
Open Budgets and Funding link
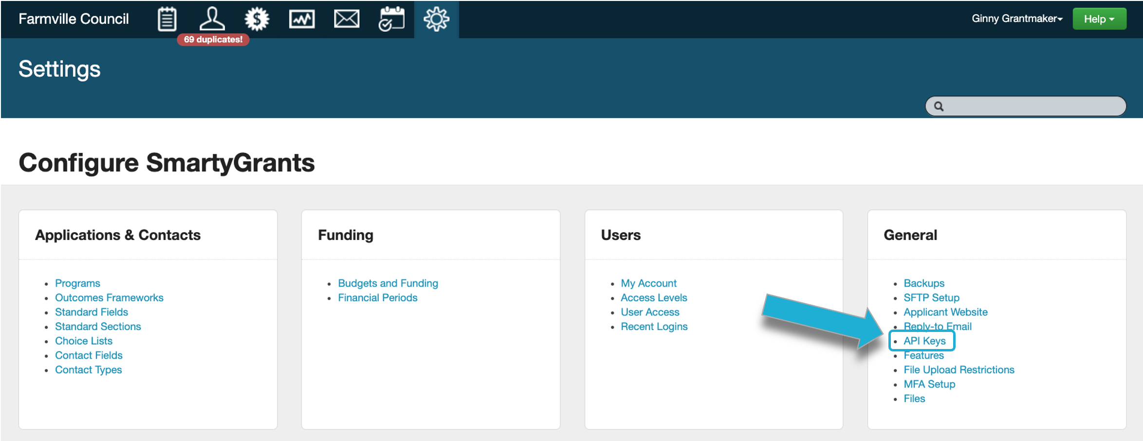(388, 283)
